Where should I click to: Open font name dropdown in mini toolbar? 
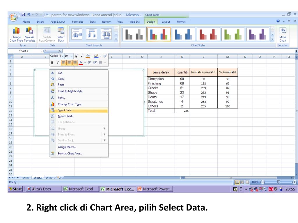pos(63,56)
